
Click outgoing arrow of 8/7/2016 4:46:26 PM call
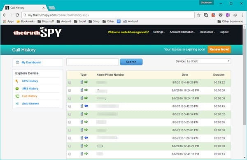pyautogui.click(x=86, y=82)
